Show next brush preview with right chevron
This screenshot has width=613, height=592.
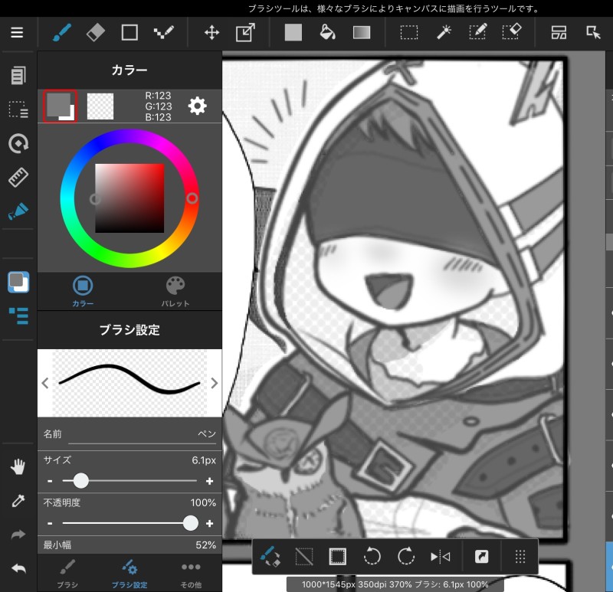click(215, 383)
